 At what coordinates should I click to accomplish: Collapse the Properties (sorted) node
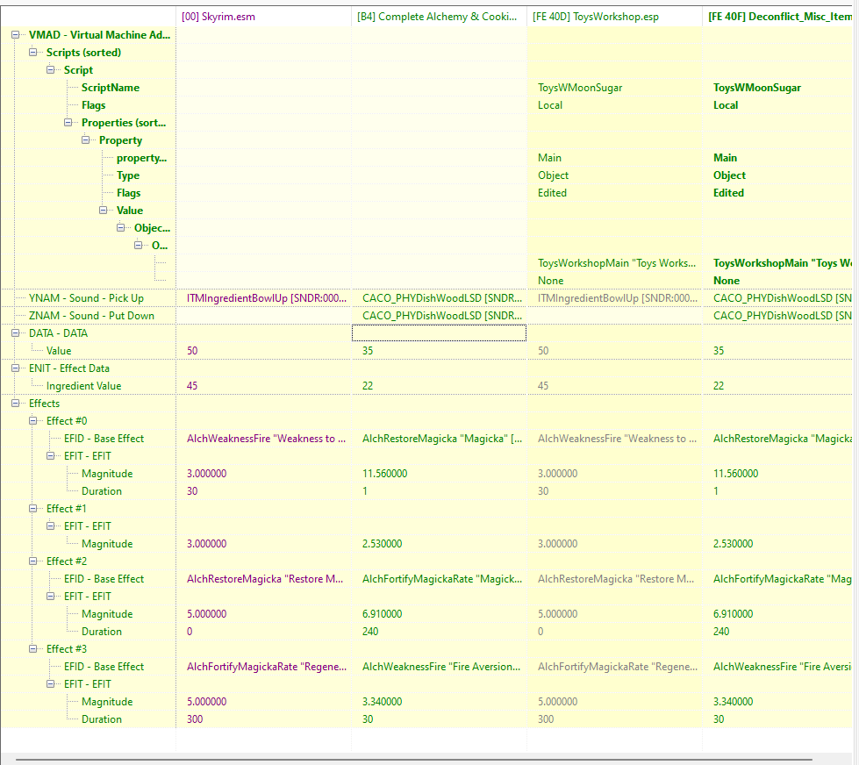tap(68, 123)
